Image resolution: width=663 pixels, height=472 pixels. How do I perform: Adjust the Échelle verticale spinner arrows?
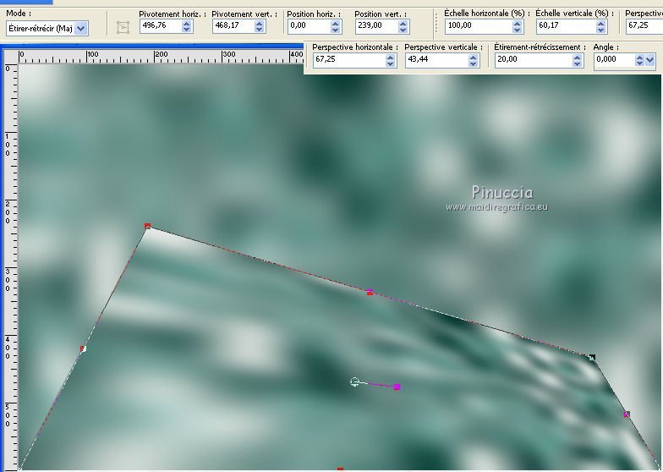(x=603, y=26)
